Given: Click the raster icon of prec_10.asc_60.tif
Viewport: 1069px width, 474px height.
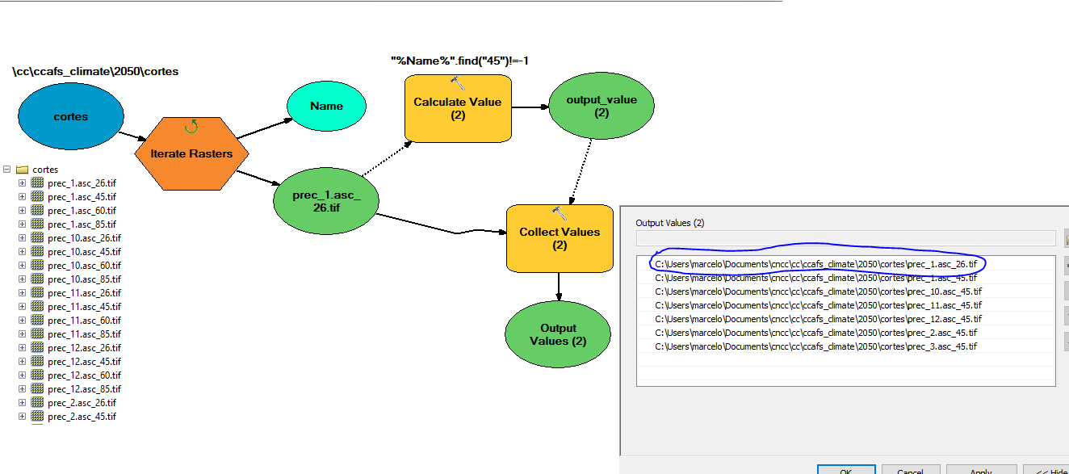Looking at the screenshot, I should 37,266.
